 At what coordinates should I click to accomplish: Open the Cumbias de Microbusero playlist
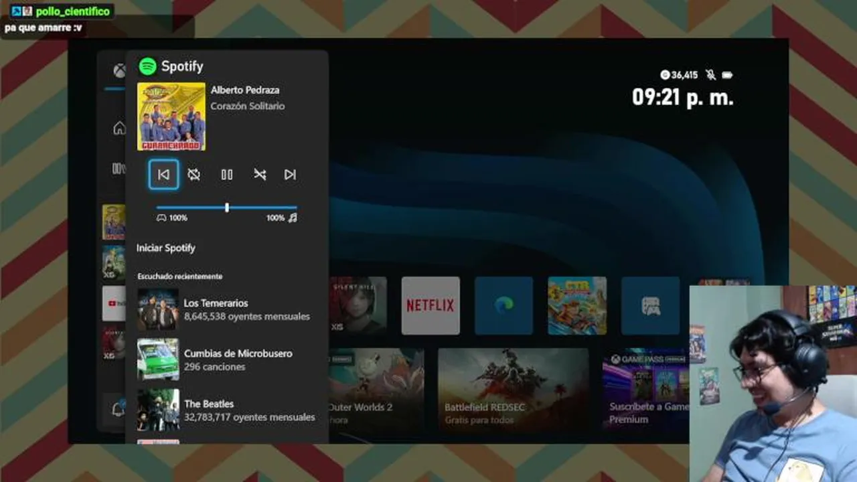[x=226, y=359]
